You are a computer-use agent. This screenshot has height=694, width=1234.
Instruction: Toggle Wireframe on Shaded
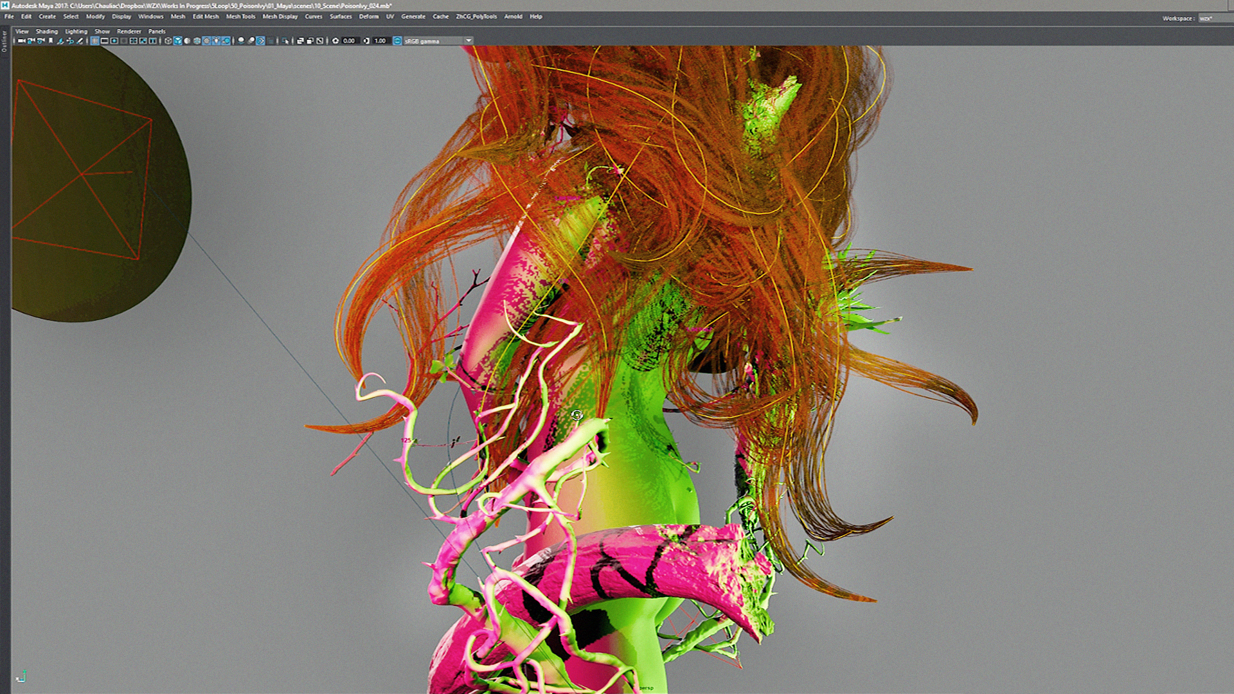tap(197, 40)
